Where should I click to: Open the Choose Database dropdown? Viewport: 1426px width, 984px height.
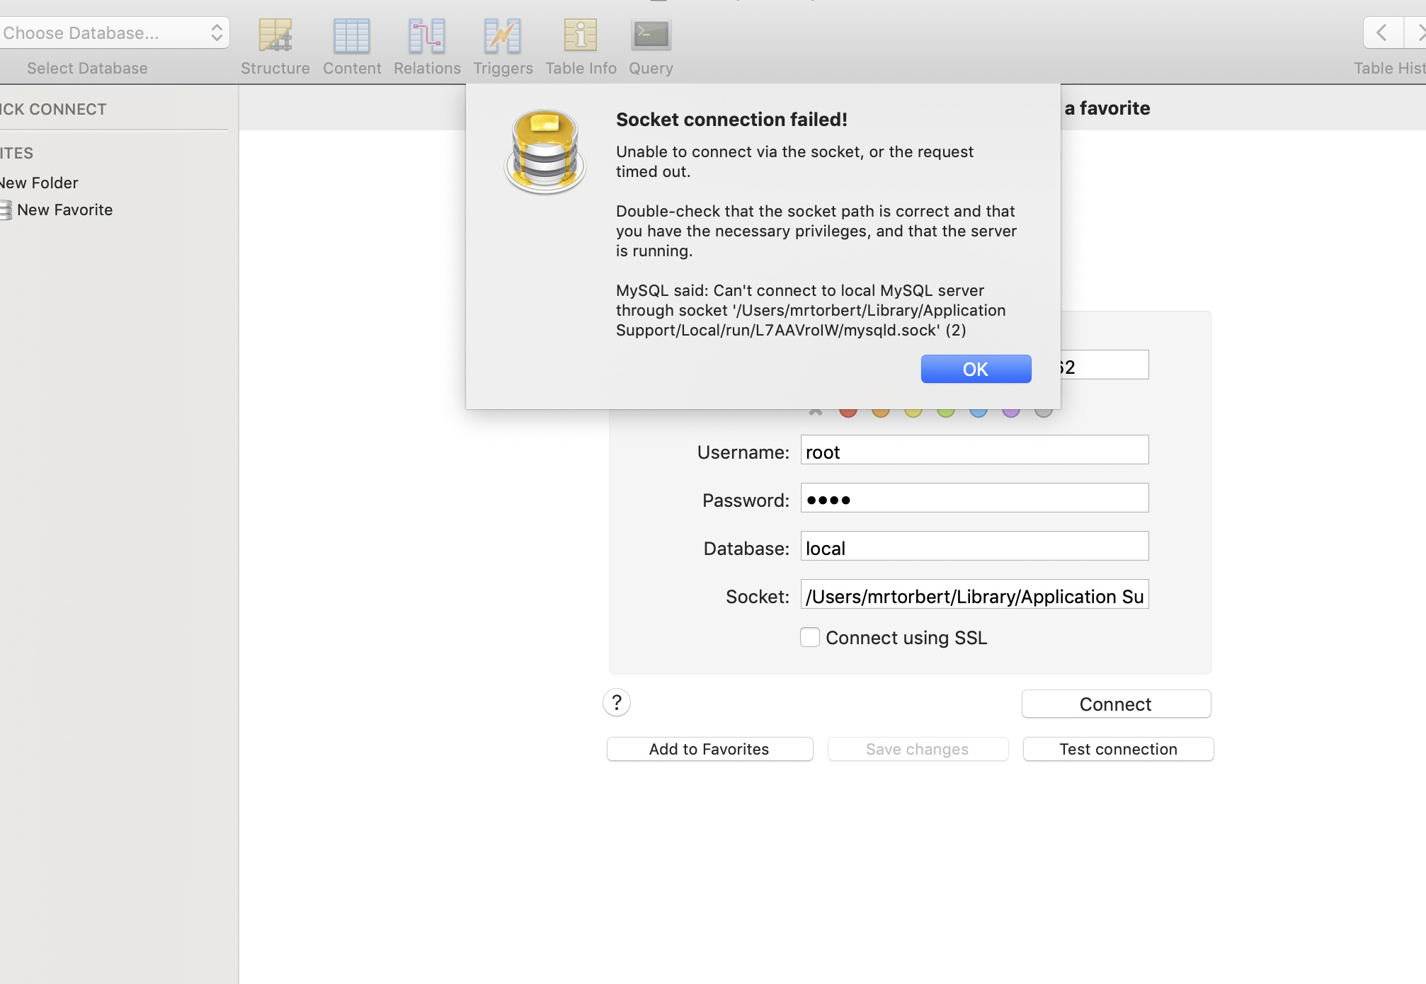pos(113,33)
